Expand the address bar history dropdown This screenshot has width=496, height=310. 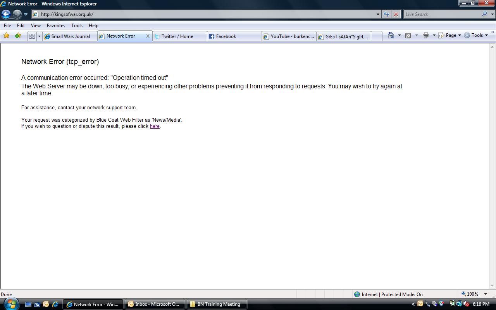click(378, 14)
